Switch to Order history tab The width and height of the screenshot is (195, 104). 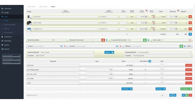click(x=43, y=7)
